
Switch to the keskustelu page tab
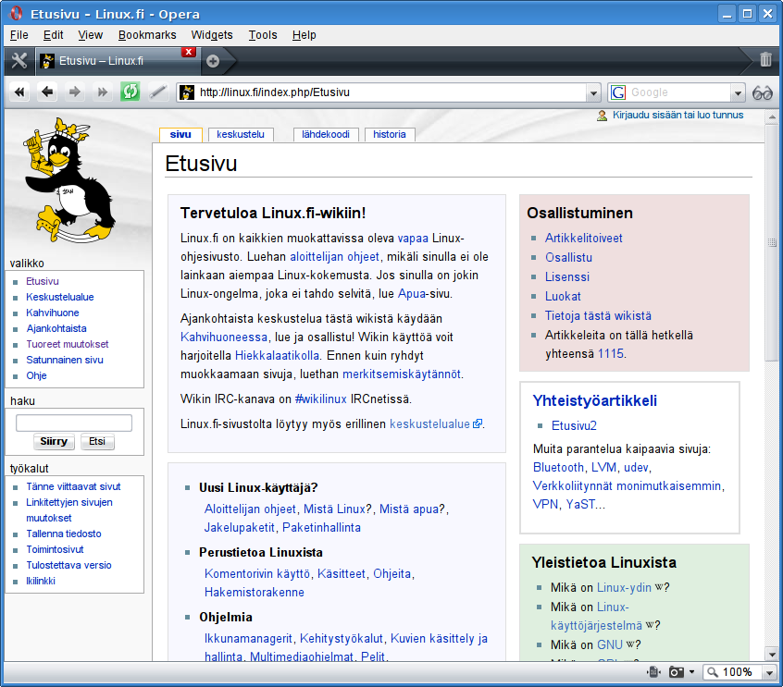pyautogui.click(x=240, y=134)
